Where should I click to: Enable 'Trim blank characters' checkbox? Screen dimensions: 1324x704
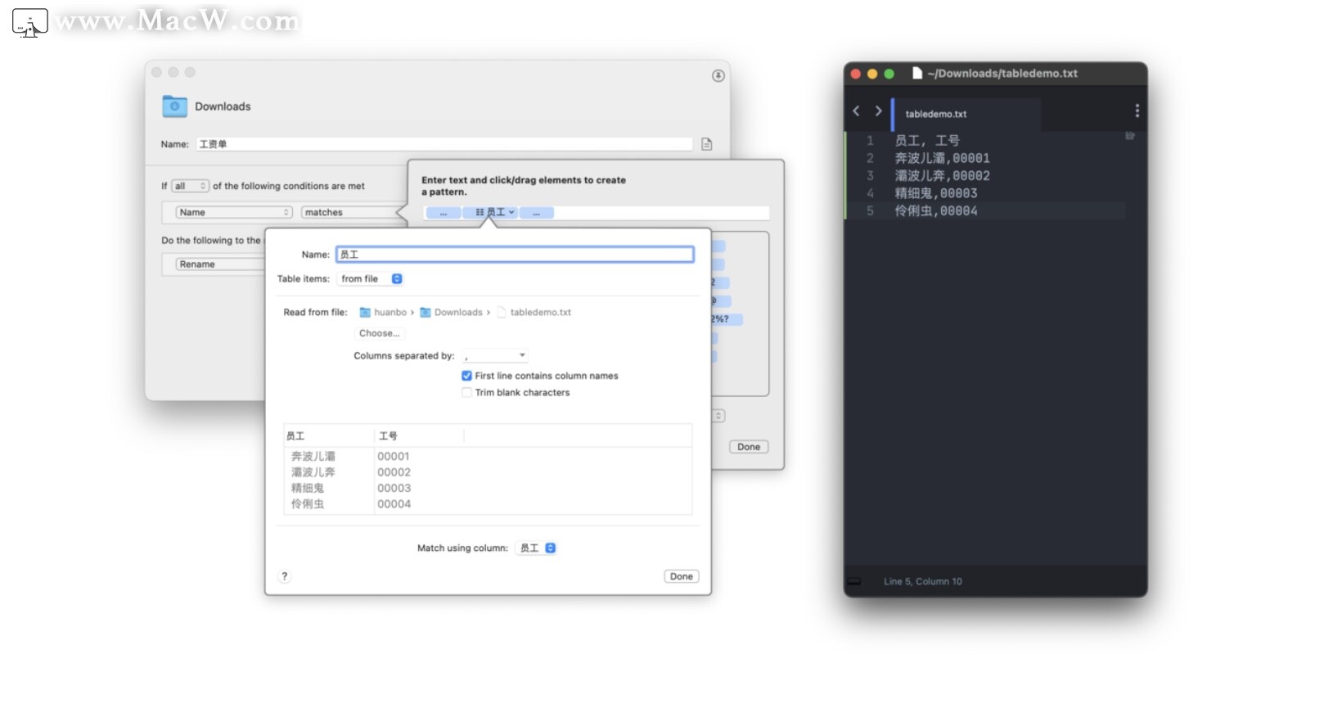466,393
